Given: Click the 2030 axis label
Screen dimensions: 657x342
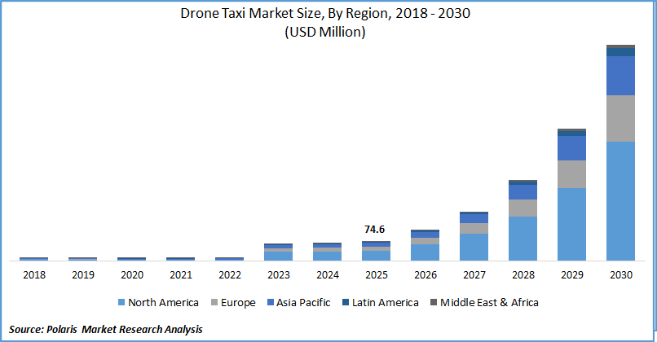Looking at the screenshot, I should 621,275.
